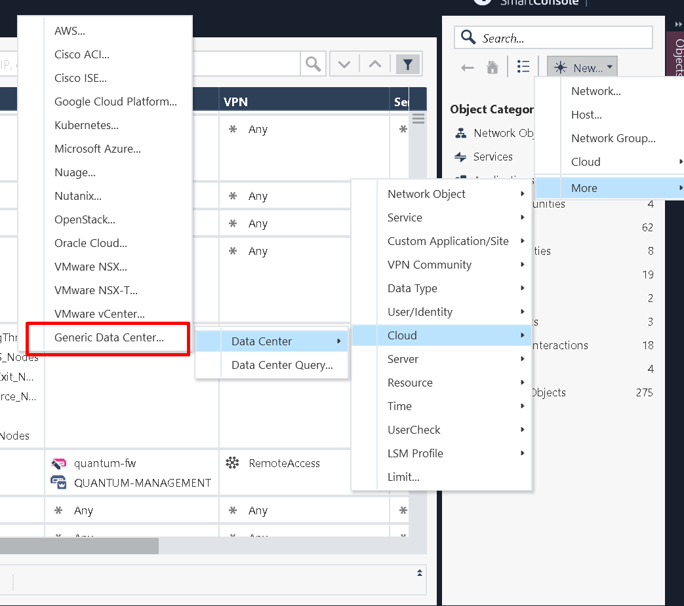Click the VPN column header
The width and height of the screenshot is (684, 606).
click(x=304, y=102)
